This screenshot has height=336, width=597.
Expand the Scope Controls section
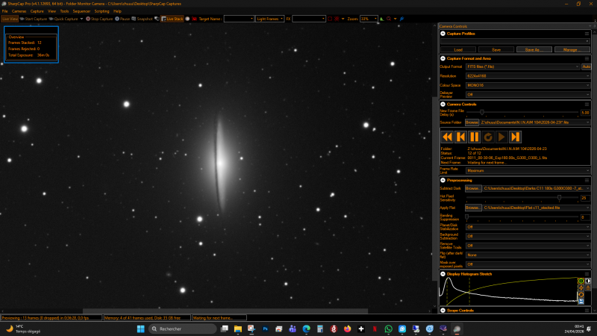click(443, 311)
